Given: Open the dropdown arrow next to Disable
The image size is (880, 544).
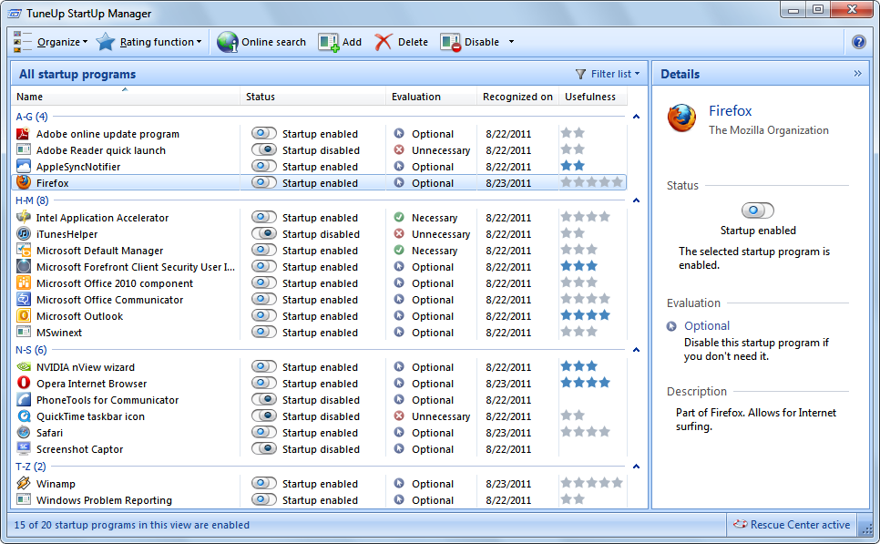Looking at the screenshot, I should 511,42.
